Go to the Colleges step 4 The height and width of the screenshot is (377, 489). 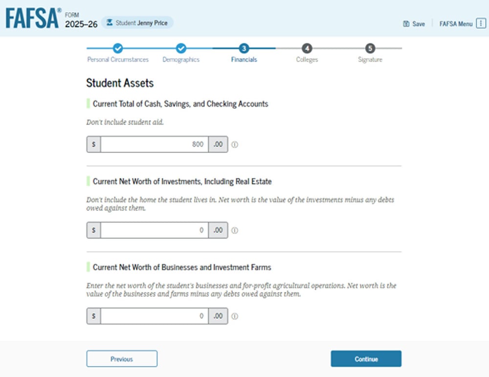(307, 48)
